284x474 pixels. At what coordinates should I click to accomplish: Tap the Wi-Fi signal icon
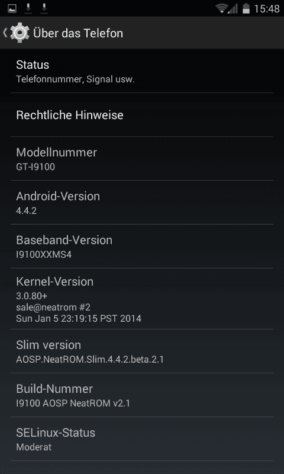click(x=221, y=8)
